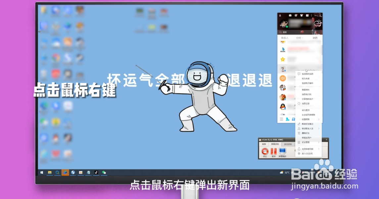Select 设为置顶 in context menu

309,110
